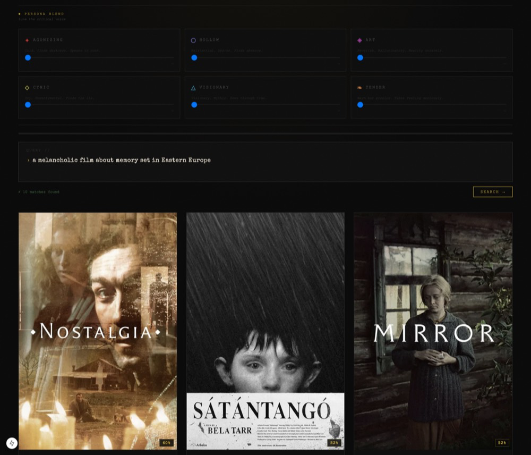Image resolution: width=531 pixels, height=455 pixels.
Task: Adjust the Agonizing persona slider handle
Action: click(28, 57)
